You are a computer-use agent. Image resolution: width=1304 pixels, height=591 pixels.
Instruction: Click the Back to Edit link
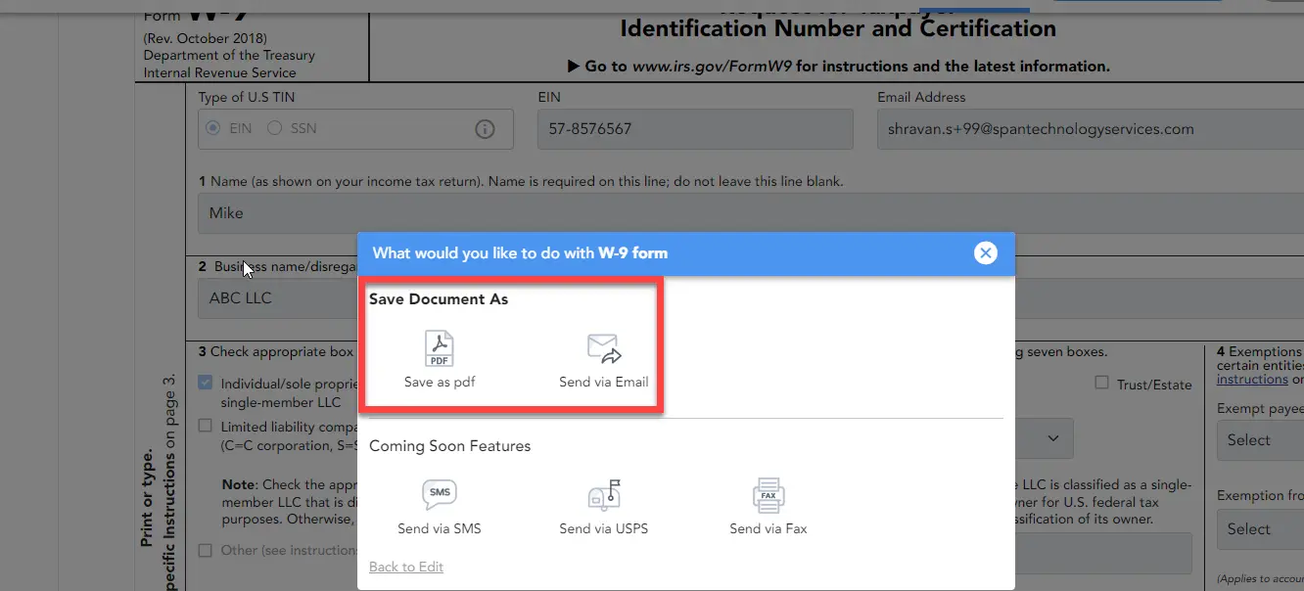coord(405,567)
